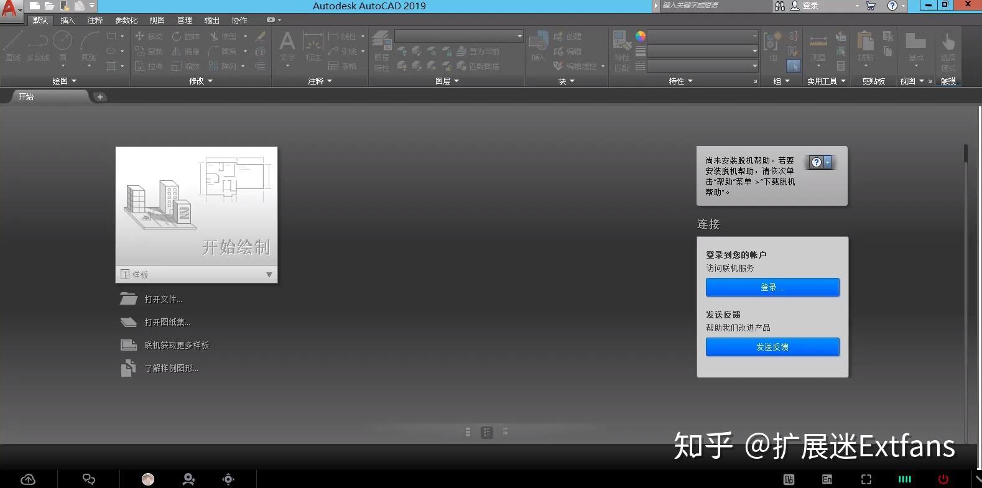Viewport: 982px width, 488px height.
Task: Expand the Annotation (注释) panel
Action: pyautogui.click(x=320, y=81)
